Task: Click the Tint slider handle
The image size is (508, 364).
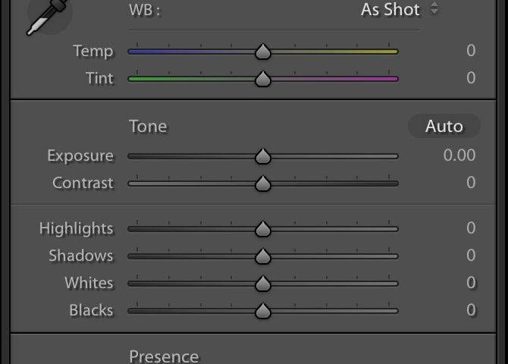Action: (x=262, y=78)
